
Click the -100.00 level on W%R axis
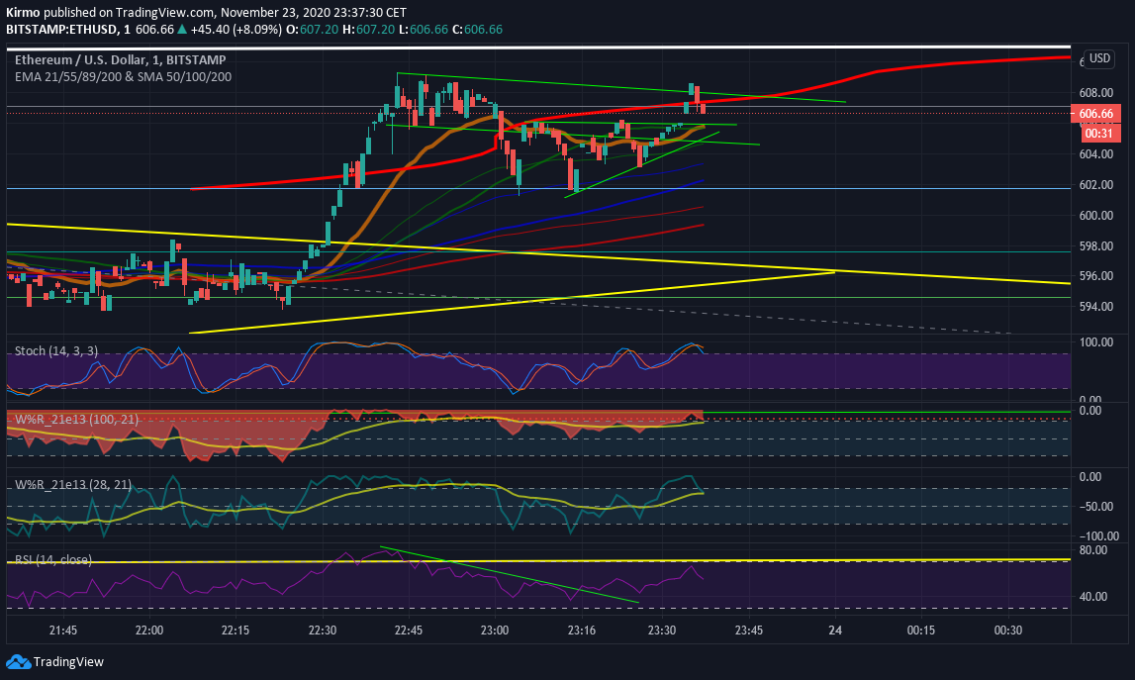coord(1098,535)
